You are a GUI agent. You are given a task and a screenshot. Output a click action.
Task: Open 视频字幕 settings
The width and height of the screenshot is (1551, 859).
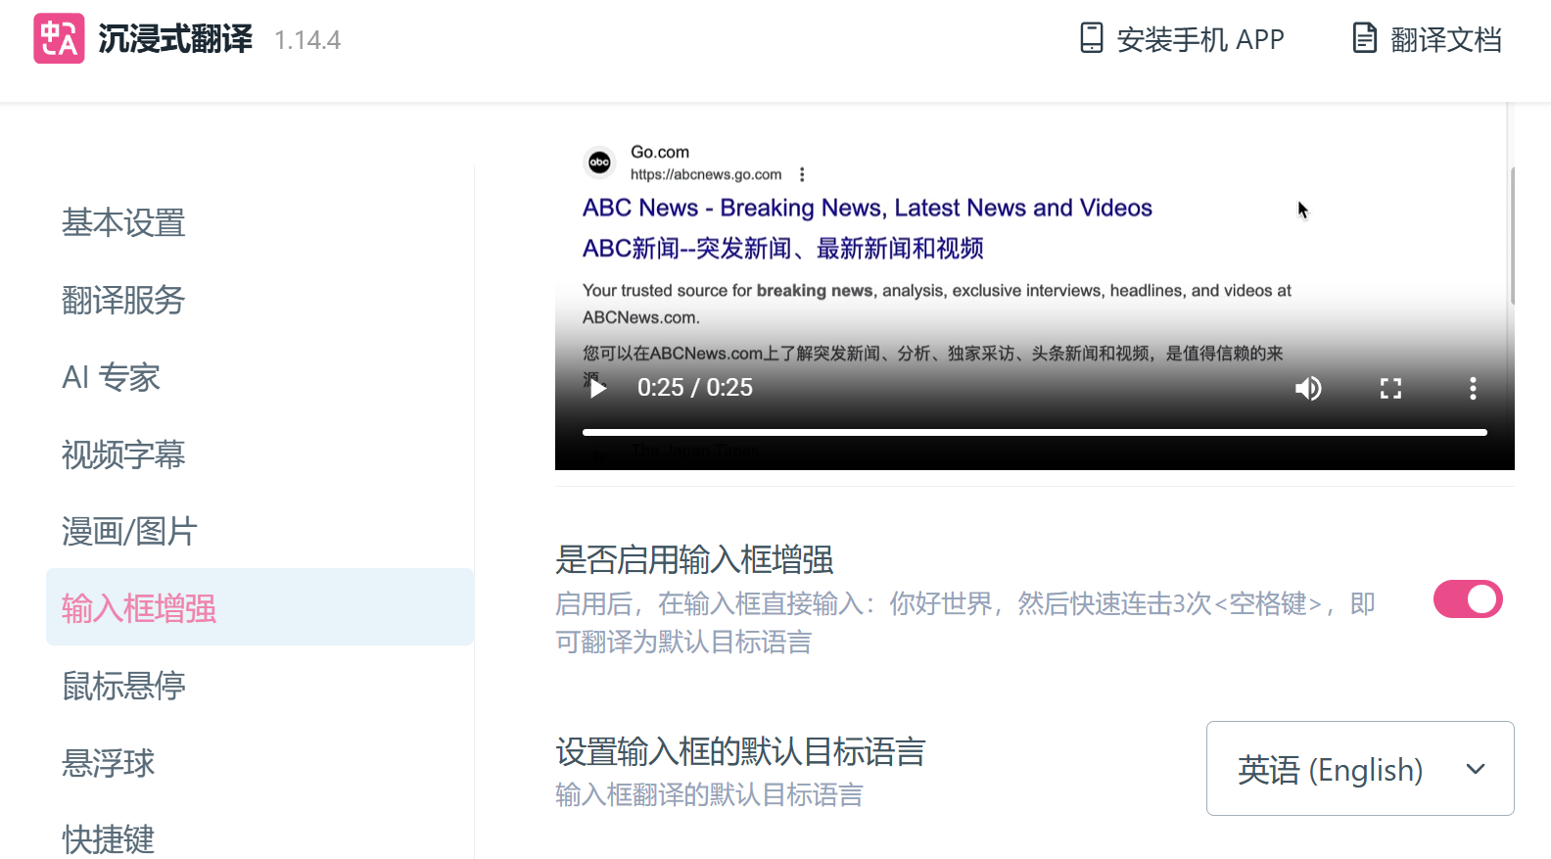coord(123,454)
